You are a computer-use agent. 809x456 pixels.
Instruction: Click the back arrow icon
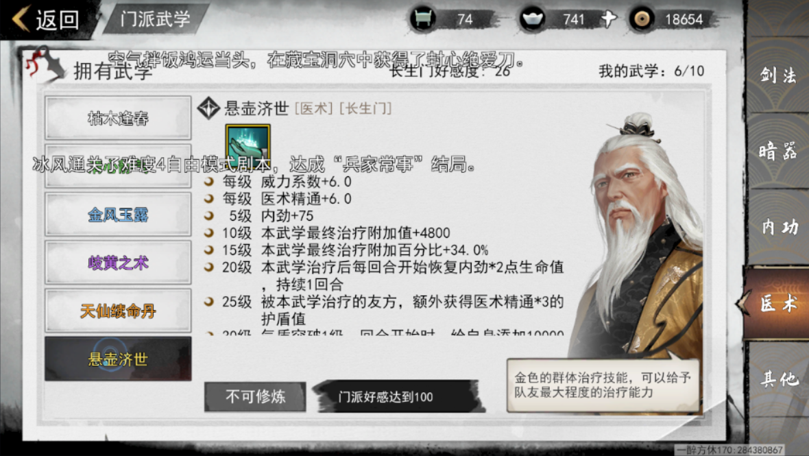coord(21,19)
